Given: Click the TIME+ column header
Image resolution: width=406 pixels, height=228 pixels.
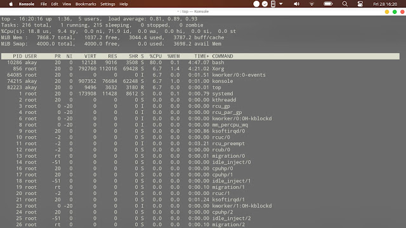Looking at the screenshot, I should [202, 56].
